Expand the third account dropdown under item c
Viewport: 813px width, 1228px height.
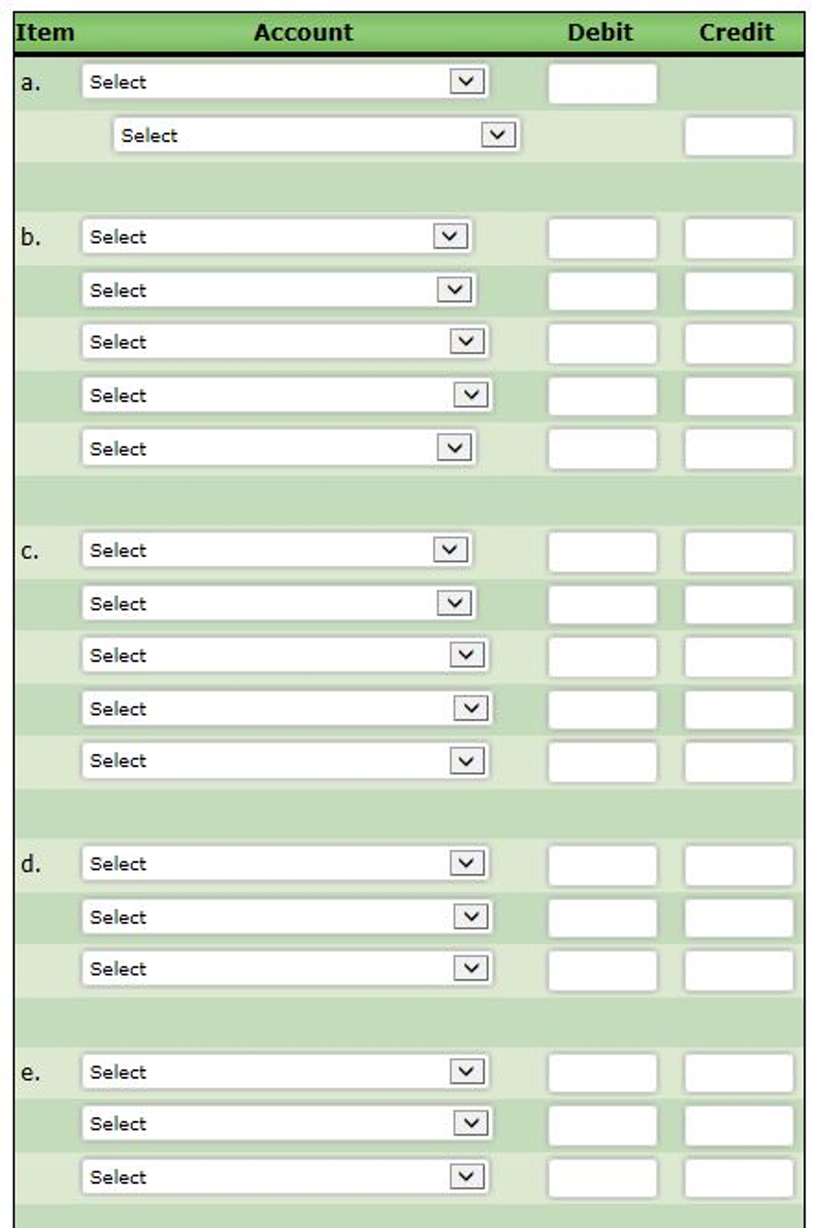coord(284,655)
